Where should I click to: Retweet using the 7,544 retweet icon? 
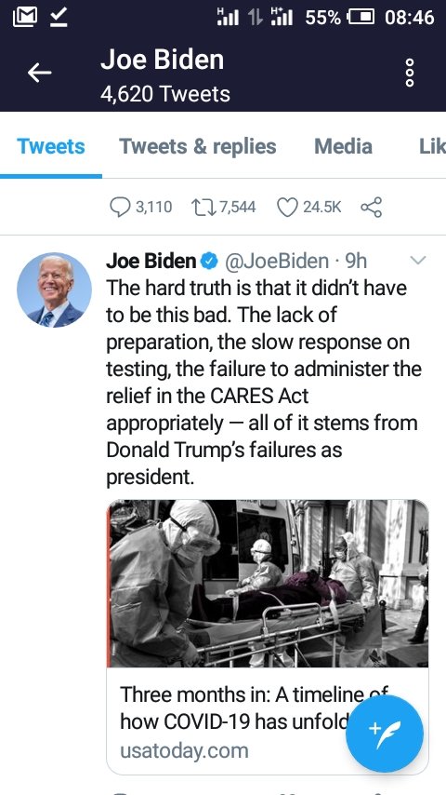point(203,207)
